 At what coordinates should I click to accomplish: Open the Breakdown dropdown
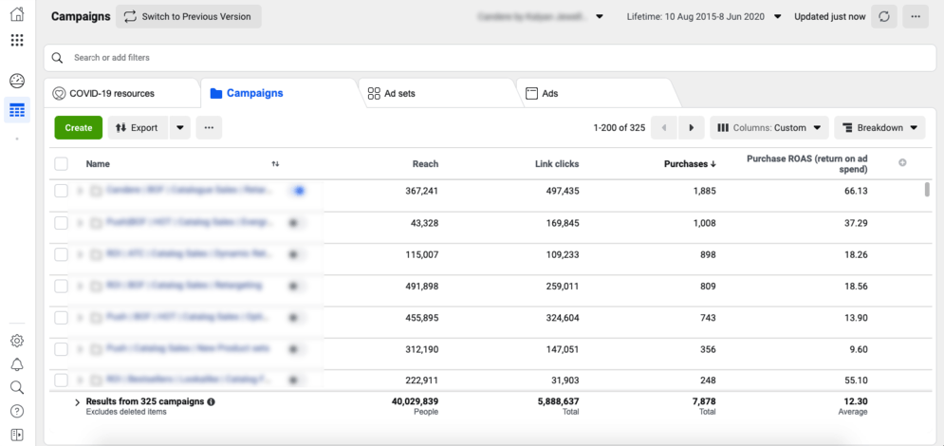click(879, 128)
